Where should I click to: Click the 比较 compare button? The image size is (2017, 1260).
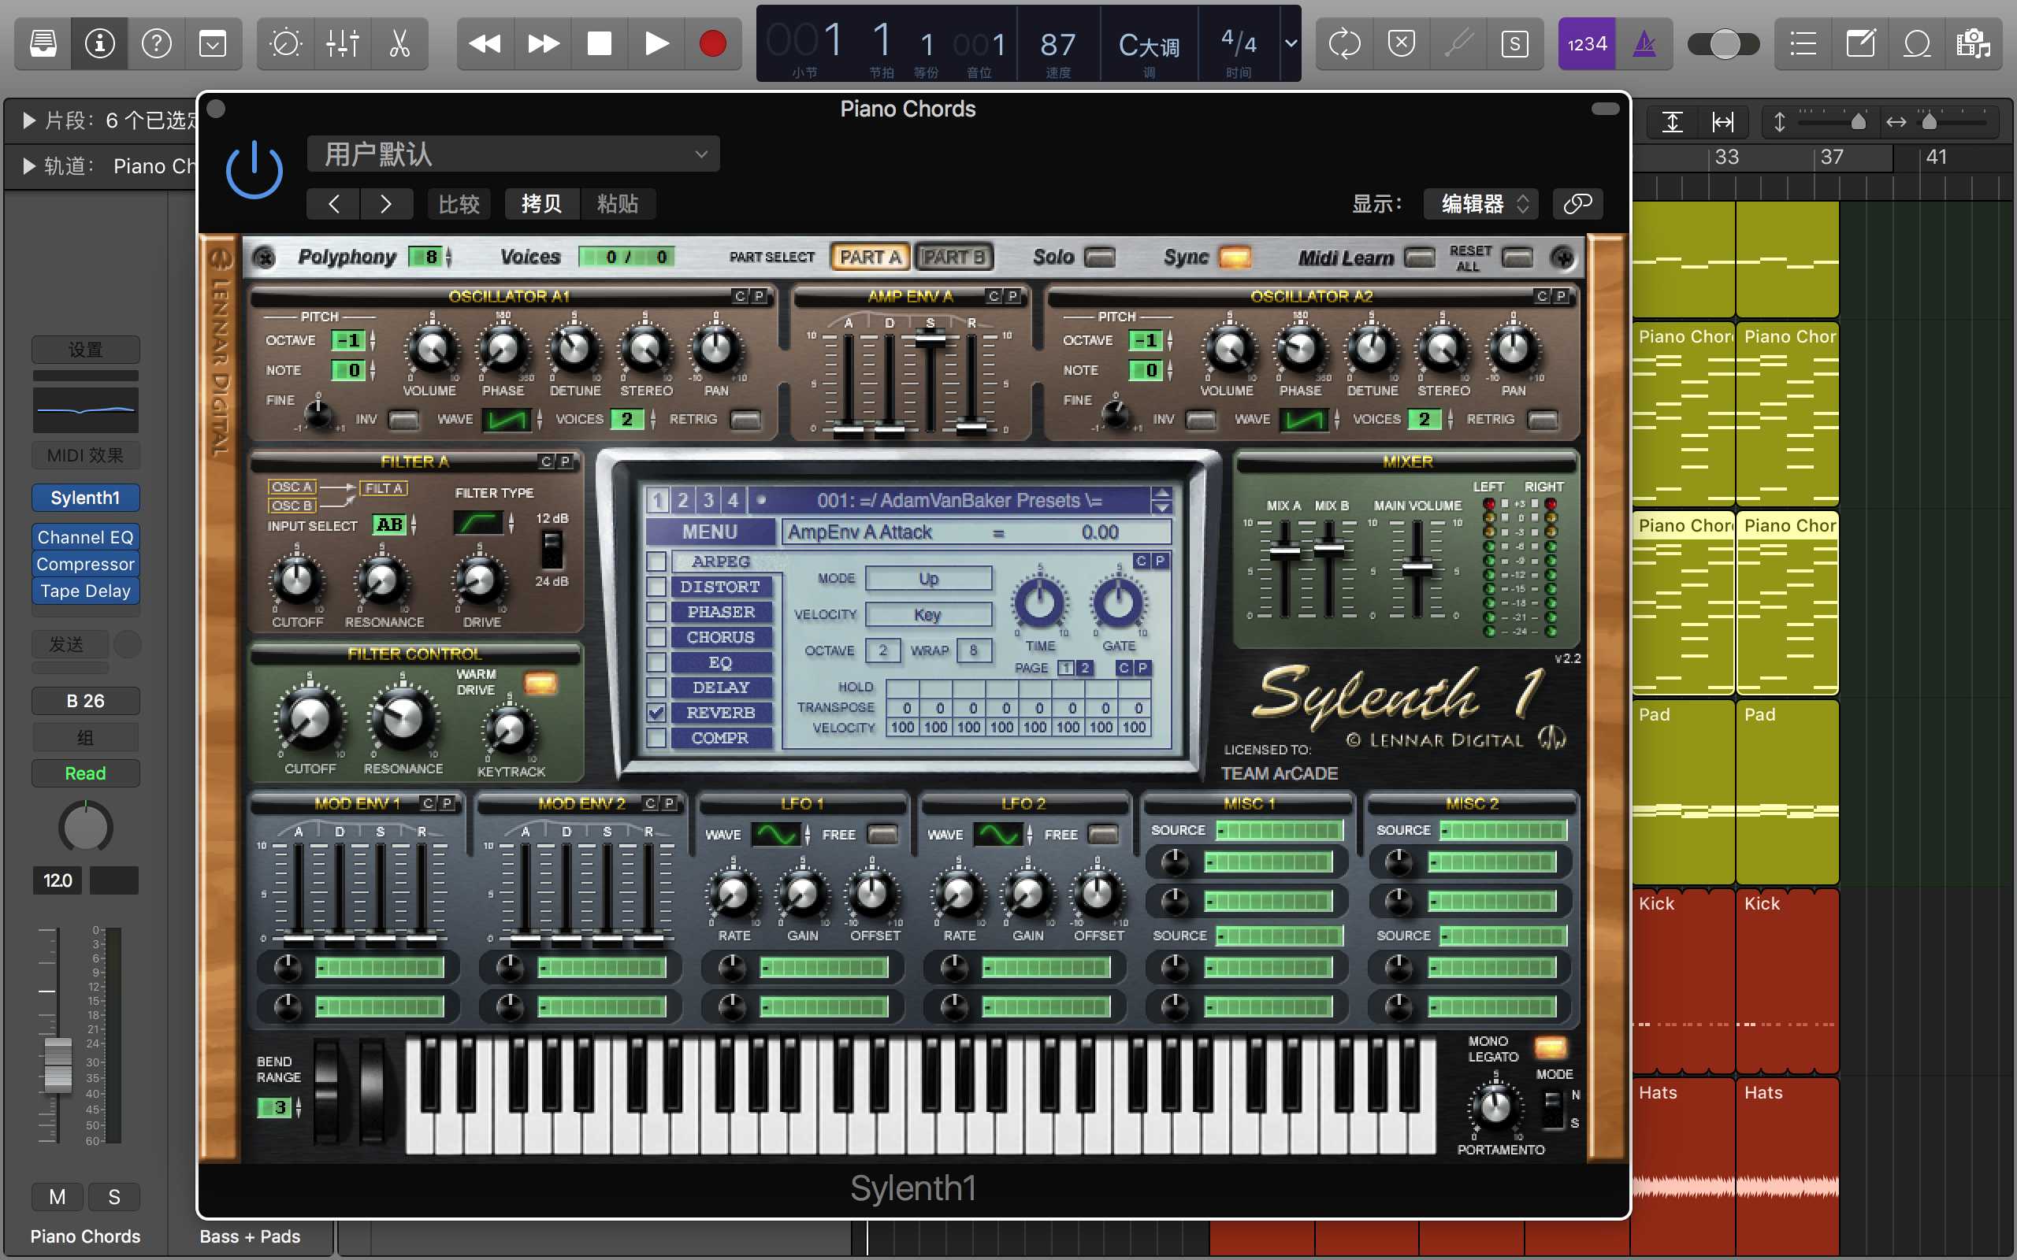click(459, 204)
